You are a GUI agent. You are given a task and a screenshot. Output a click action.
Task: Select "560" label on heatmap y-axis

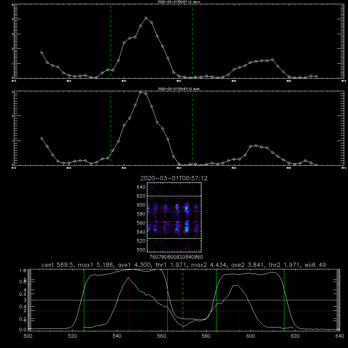click(x=141, y=223)
